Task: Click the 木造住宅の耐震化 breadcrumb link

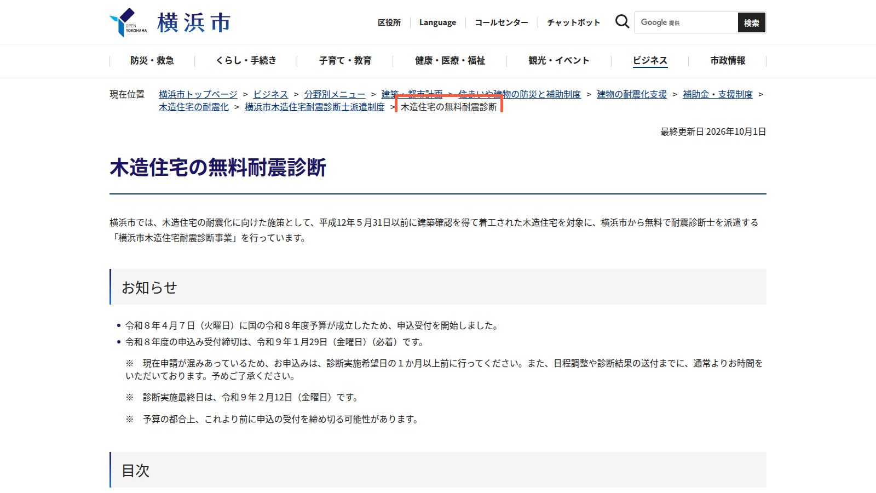Action: [x=194, y=107]
